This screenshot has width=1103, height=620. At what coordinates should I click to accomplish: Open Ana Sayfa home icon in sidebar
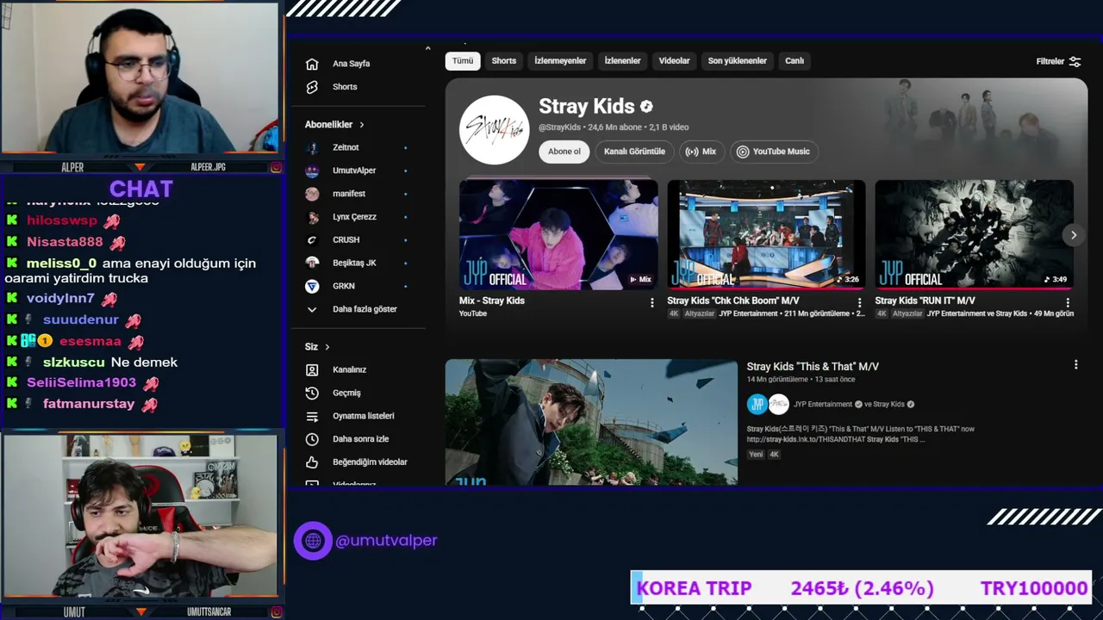[312, 64]
